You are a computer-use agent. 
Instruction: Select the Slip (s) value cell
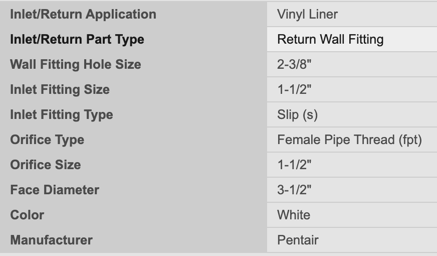click(297, 114)
